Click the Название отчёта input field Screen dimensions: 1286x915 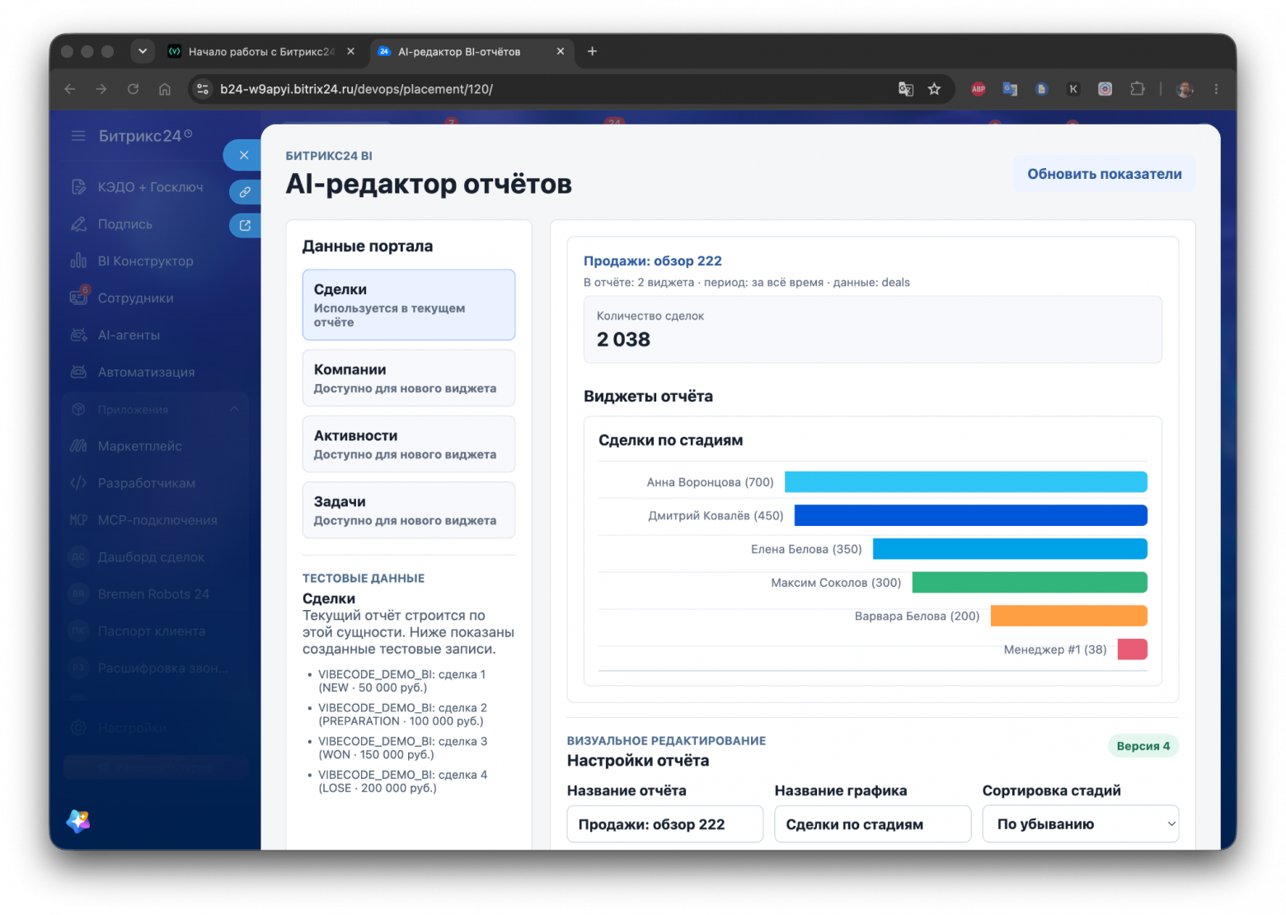click(x=665, y=823)
